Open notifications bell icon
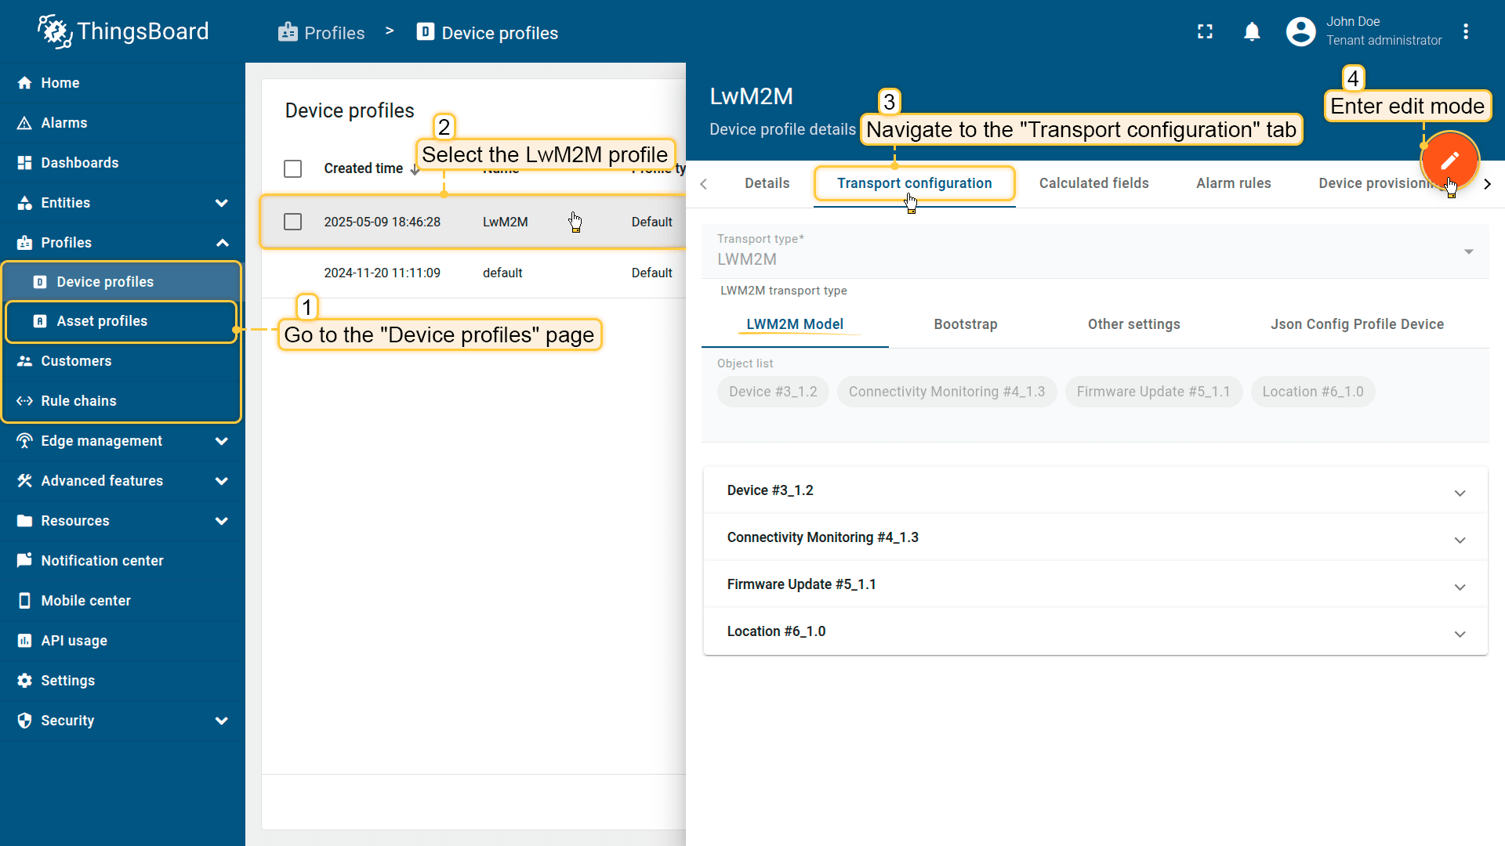This screenshot has width=1505, height=846. pyautogui.click(x=1252, y=32)
